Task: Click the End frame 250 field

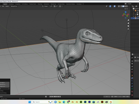Action: pyautogui.click(x=126, y=96)
